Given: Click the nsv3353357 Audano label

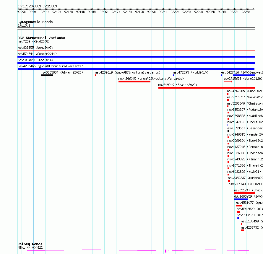Looking at the screenshot, I should (245, 110).
